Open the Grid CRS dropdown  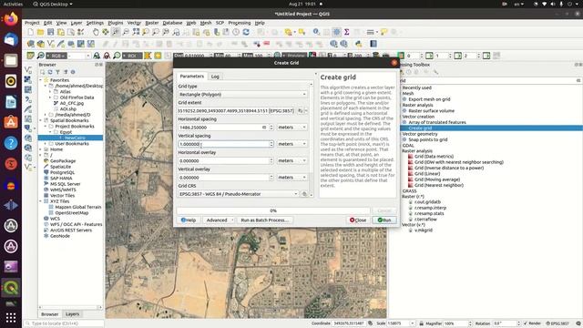point(239,194)
